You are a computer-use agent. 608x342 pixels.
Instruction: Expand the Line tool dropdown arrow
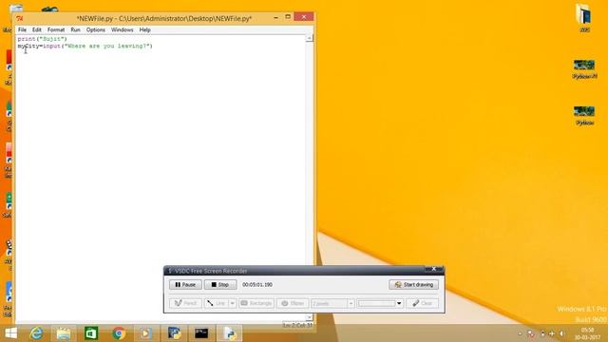(x=232, y=303)
